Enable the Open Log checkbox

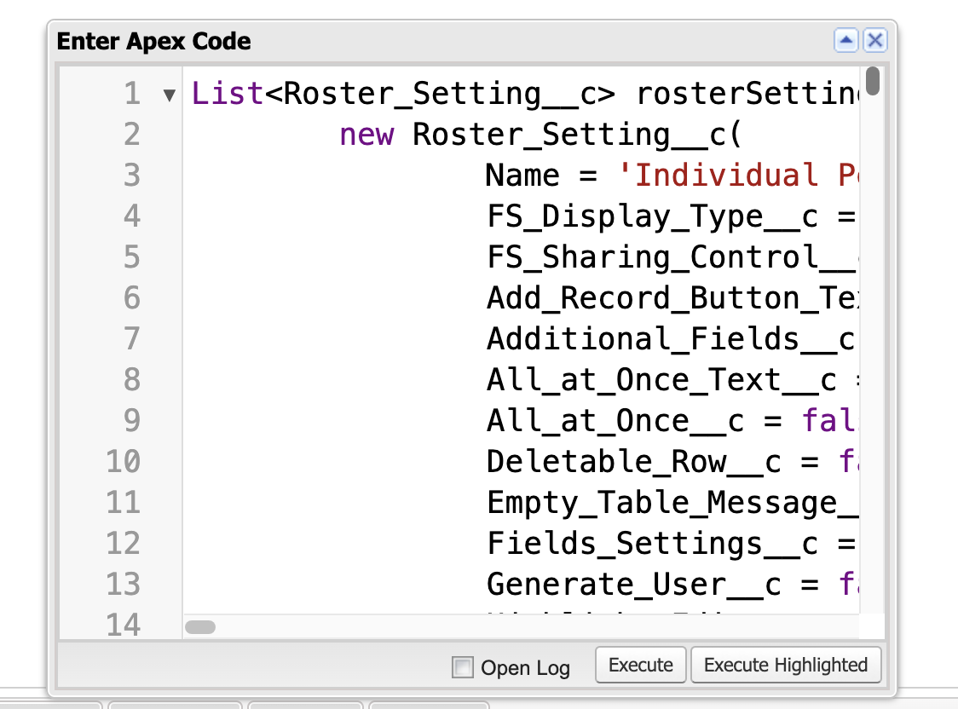463,667
